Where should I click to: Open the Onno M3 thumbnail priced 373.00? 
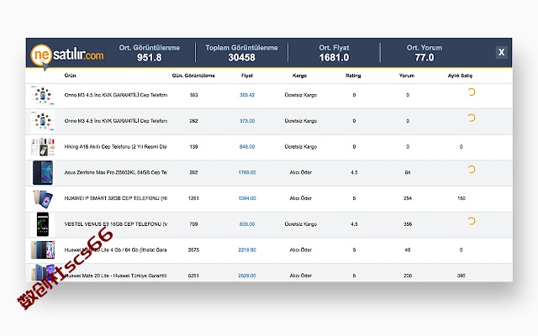point(43,121)
